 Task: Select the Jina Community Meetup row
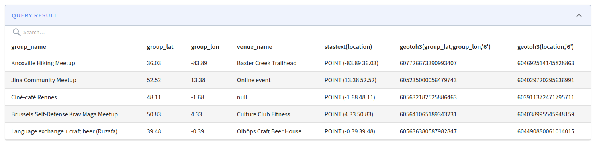(x=297, y=80)
